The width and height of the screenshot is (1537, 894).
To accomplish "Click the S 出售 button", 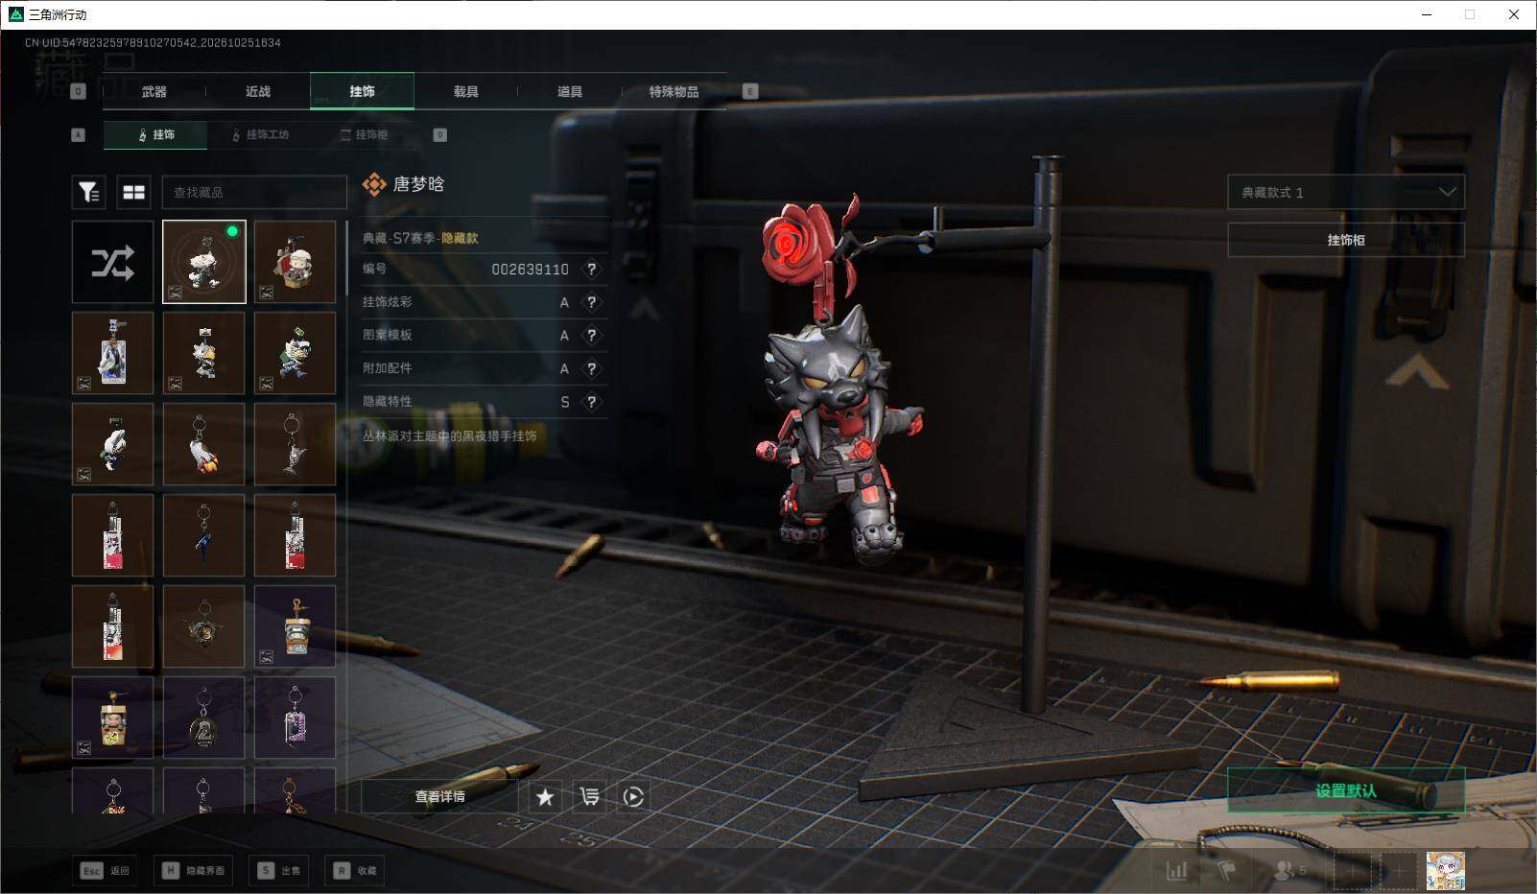I will click(278, 870).
